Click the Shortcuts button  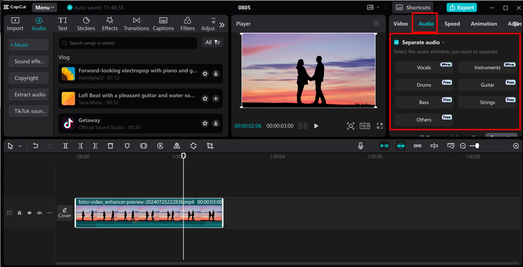point(413,7)
